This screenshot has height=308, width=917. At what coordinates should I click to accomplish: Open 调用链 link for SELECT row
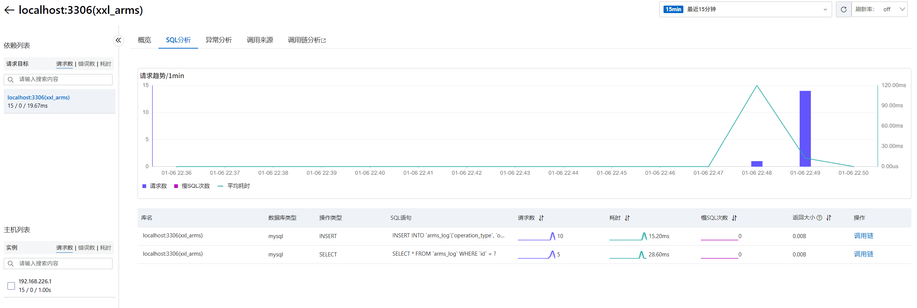864,254
